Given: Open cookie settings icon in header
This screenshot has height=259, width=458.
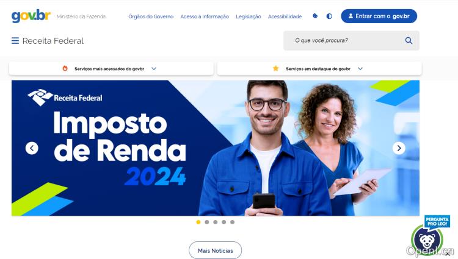Looking at the screenshot, I should [x=315, y=16].
